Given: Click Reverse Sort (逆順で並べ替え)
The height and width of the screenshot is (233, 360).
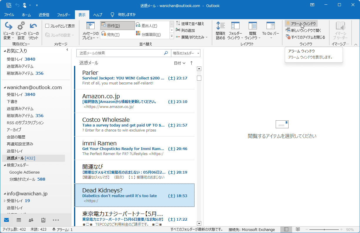Looking at the screenshot, I should click(x=190, y=24).
